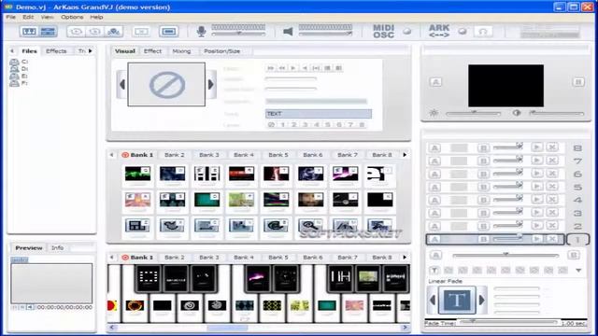Open the Info tab
Viewport: 598px width, 336px height.
click(57, 247)
